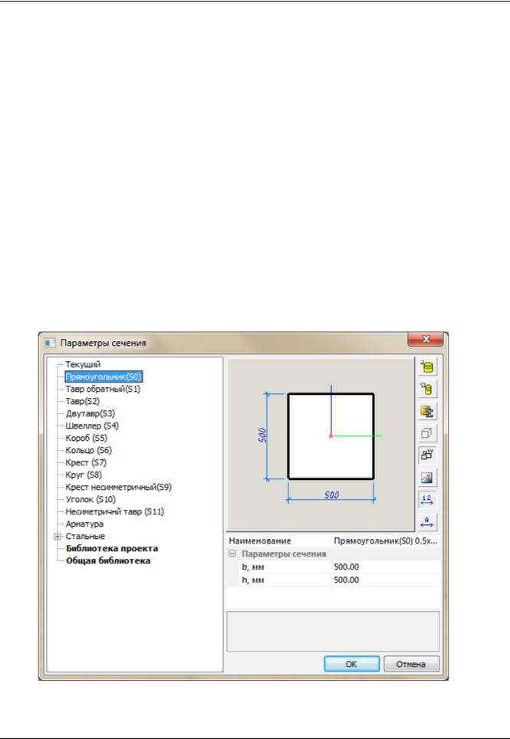
Task: Select Текущий in the section tree
Action: (83, 364)
